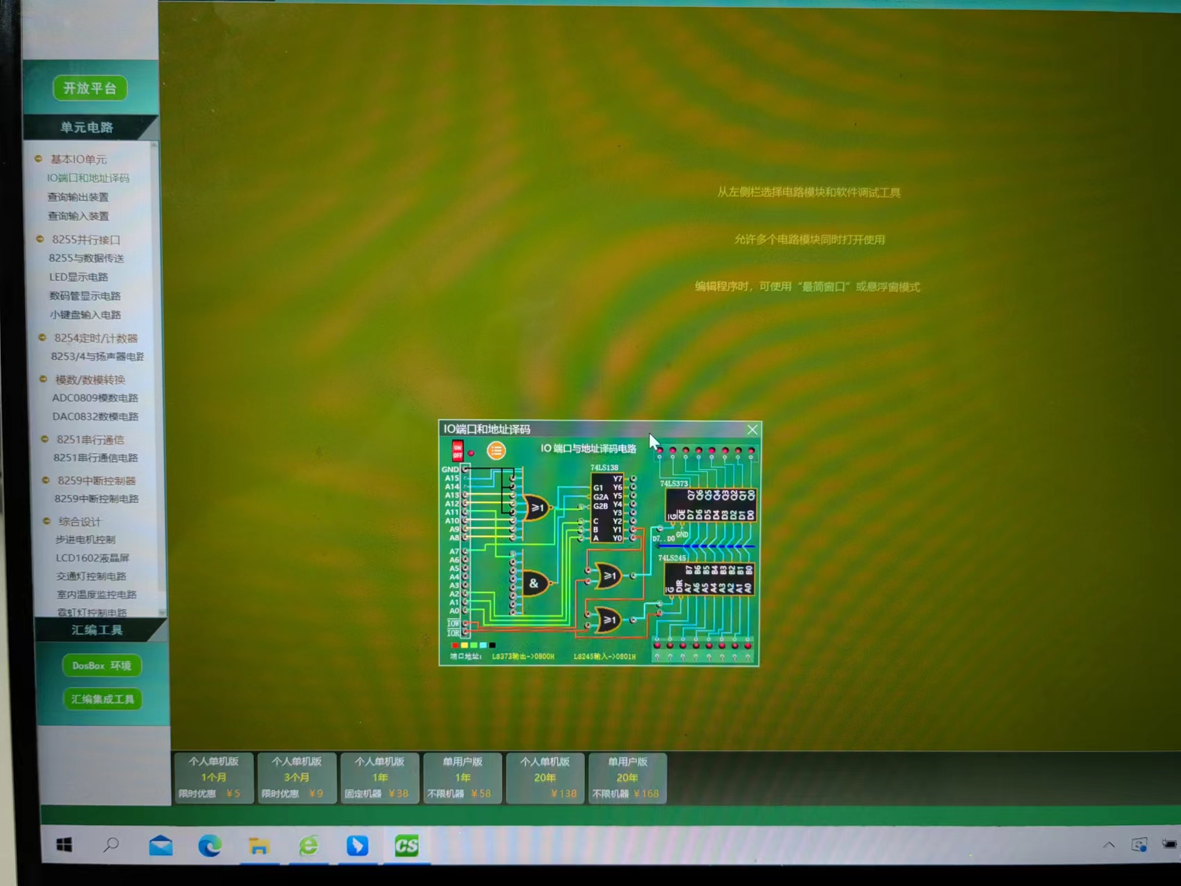Image resolution: width=1181 pixels, height=886 pixels.
Task: Select the 汇编工具 section header
Action: pyautogui.click(x=98, y=630)
